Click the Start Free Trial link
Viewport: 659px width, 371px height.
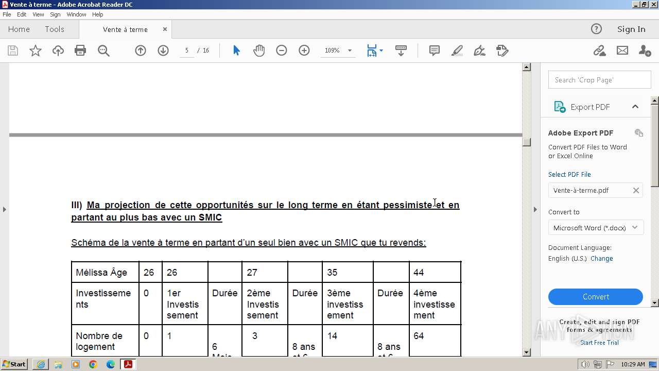(599, 343)
